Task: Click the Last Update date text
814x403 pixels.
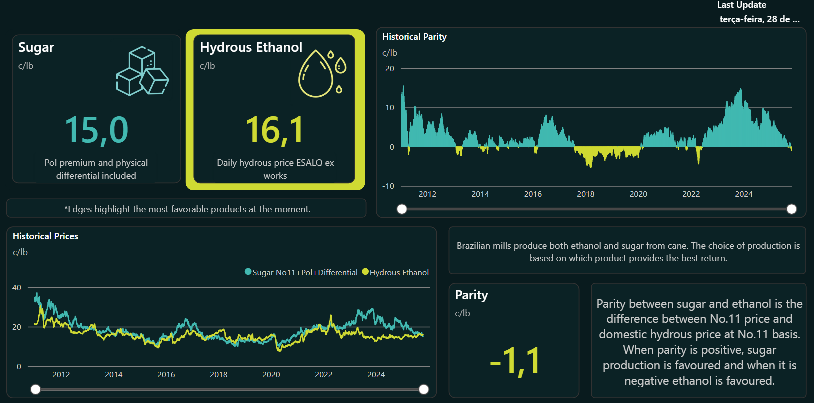Action: [x=759, y=19]
